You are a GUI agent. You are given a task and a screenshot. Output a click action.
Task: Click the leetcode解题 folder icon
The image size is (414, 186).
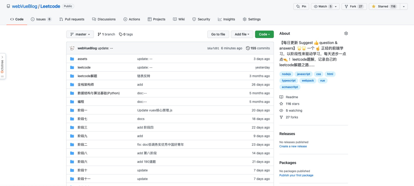click(x=72, y=76)
